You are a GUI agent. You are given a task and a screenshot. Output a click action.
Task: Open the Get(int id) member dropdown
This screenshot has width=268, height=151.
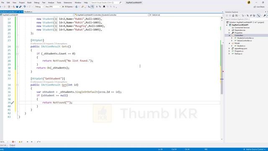tap(186, 15)
